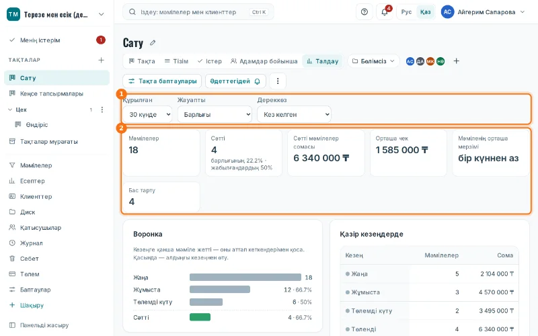The height and width of the screenshot is (336, 538).
Task: Open Мәмілелер in sidebar
Action: [56, 165]
